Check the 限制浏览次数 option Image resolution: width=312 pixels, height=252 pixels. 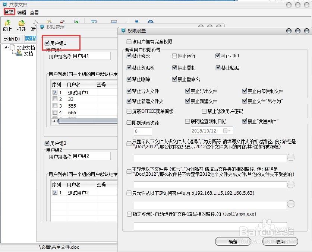(129, 122)
